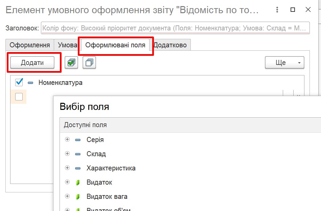Open the Ще dropdown menu
321x211 pixels.
click(284, 63)
